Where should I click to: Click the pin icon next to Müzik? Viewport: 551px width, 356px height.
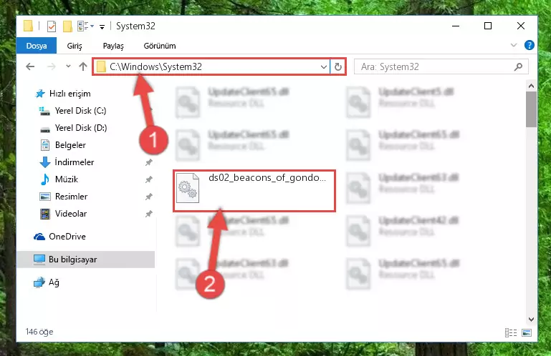click(x=148, y=179)
